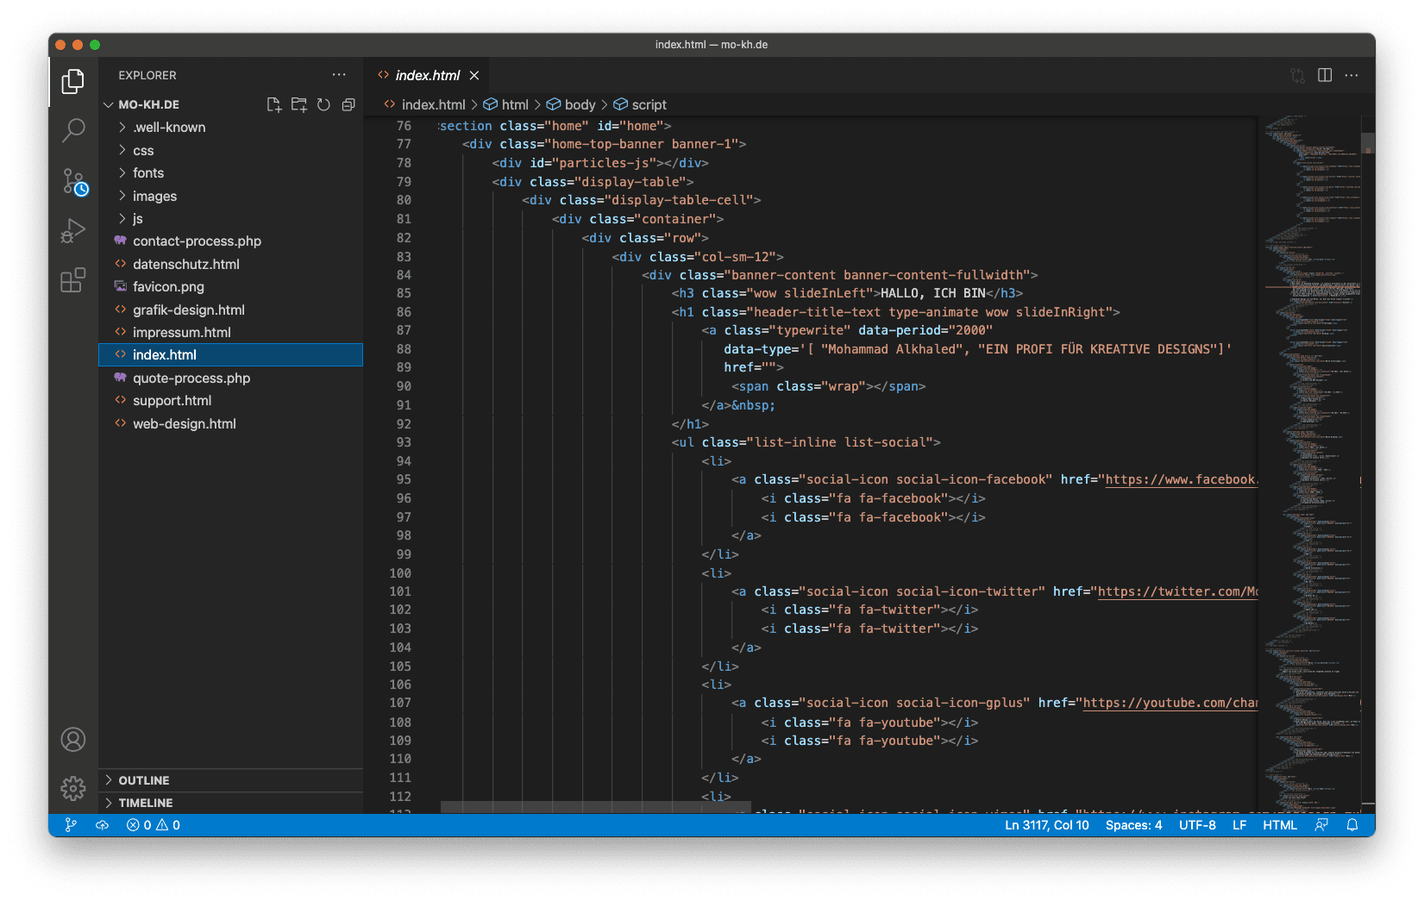
Task: Click Ln 3117, Col 10 in status bar
Action: click(1046, 825)
